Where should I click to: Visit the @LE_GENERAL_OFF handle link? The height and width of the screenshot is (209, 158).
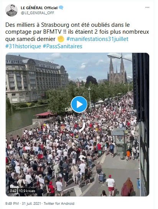click(x=38, y=13)
